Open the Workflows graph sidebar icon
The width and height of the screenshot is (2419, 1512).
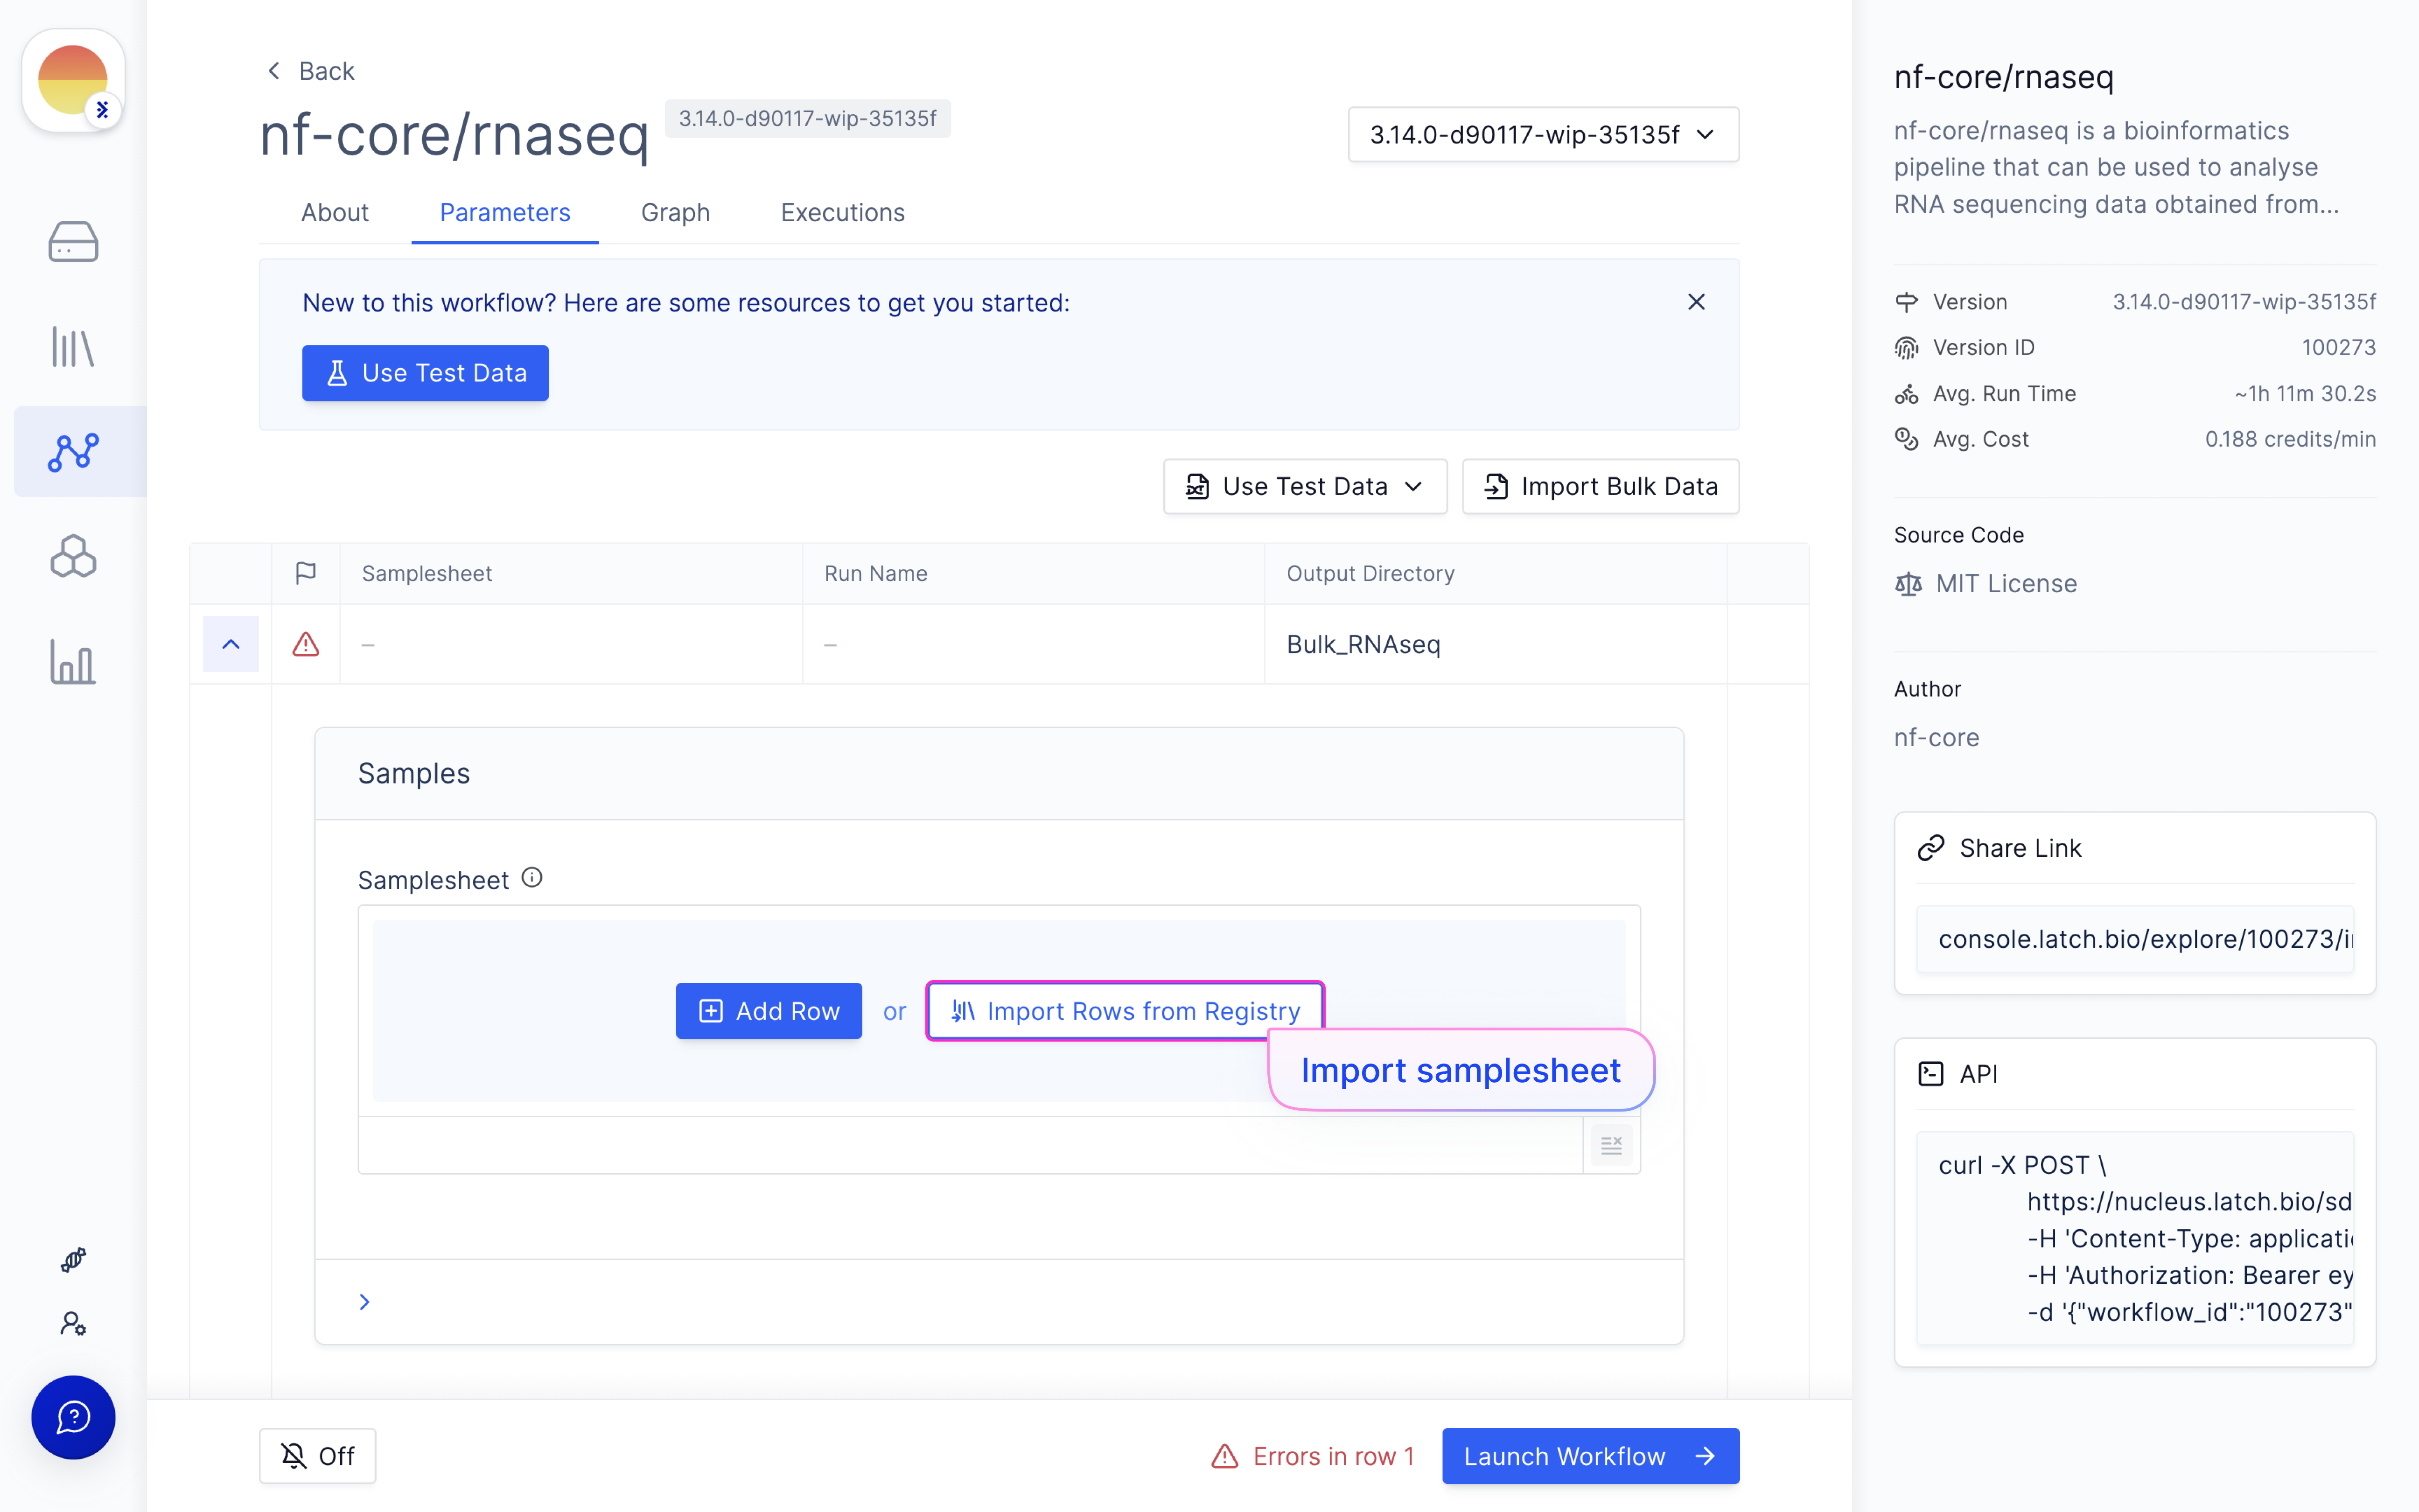click(x=73, y=452)
